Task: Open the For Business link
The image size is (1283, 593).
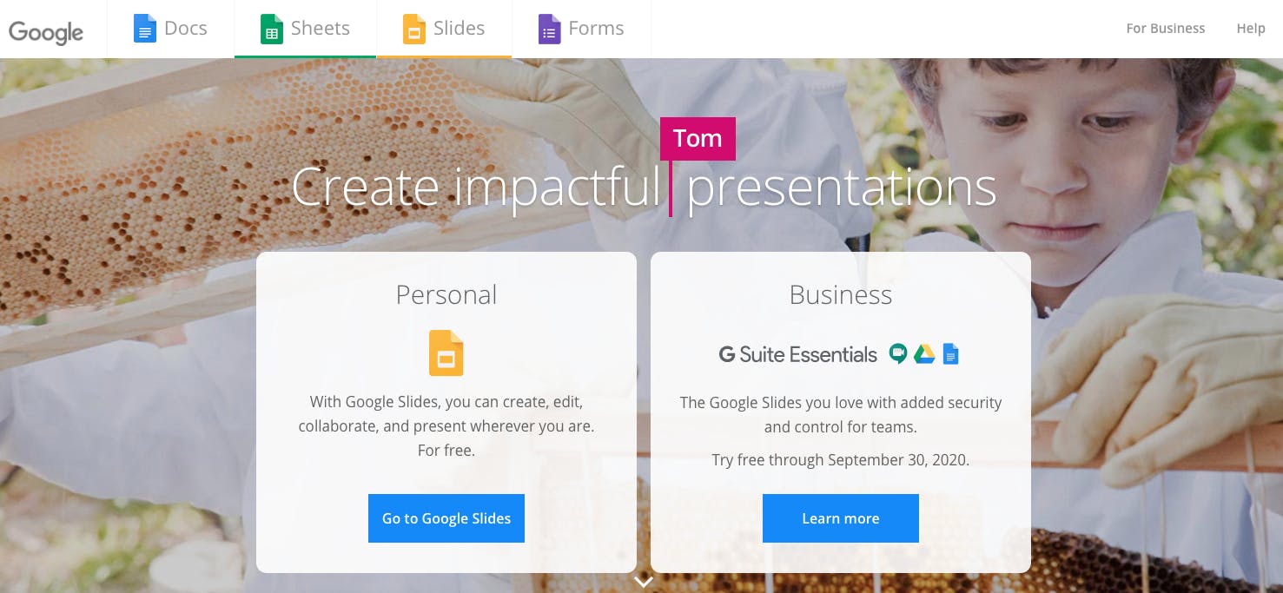Action: point(1166,29)
